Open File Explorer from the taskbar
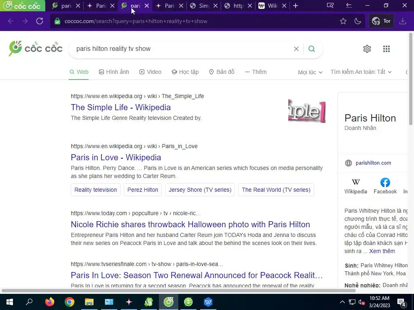 point(89,302)
